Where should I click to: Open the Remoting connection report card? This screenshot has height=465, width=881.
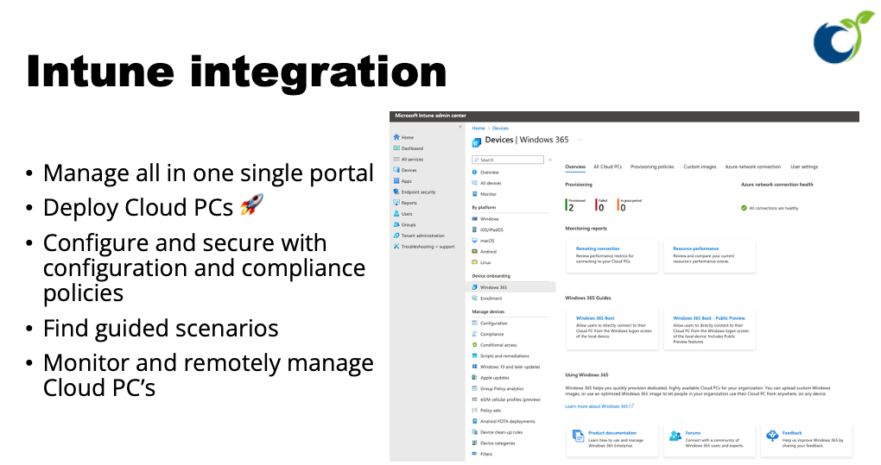tap(612, 256)
